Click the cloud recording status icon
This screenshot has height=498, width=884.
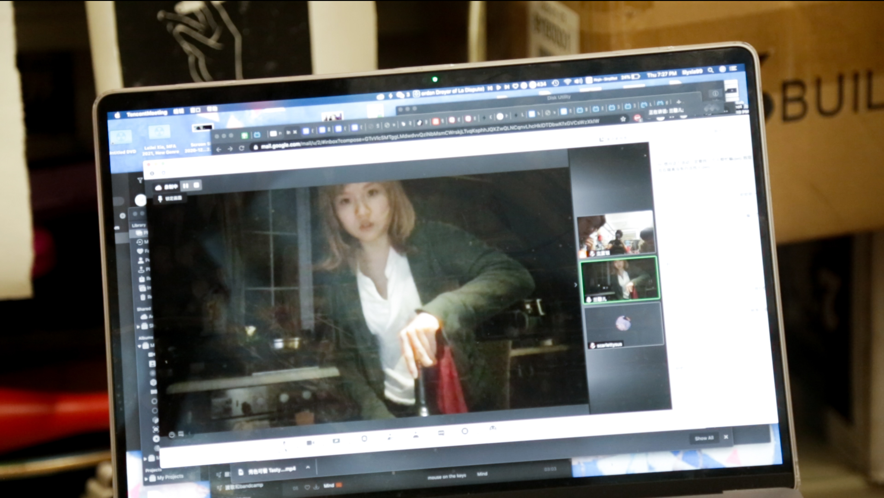[159, 187]
